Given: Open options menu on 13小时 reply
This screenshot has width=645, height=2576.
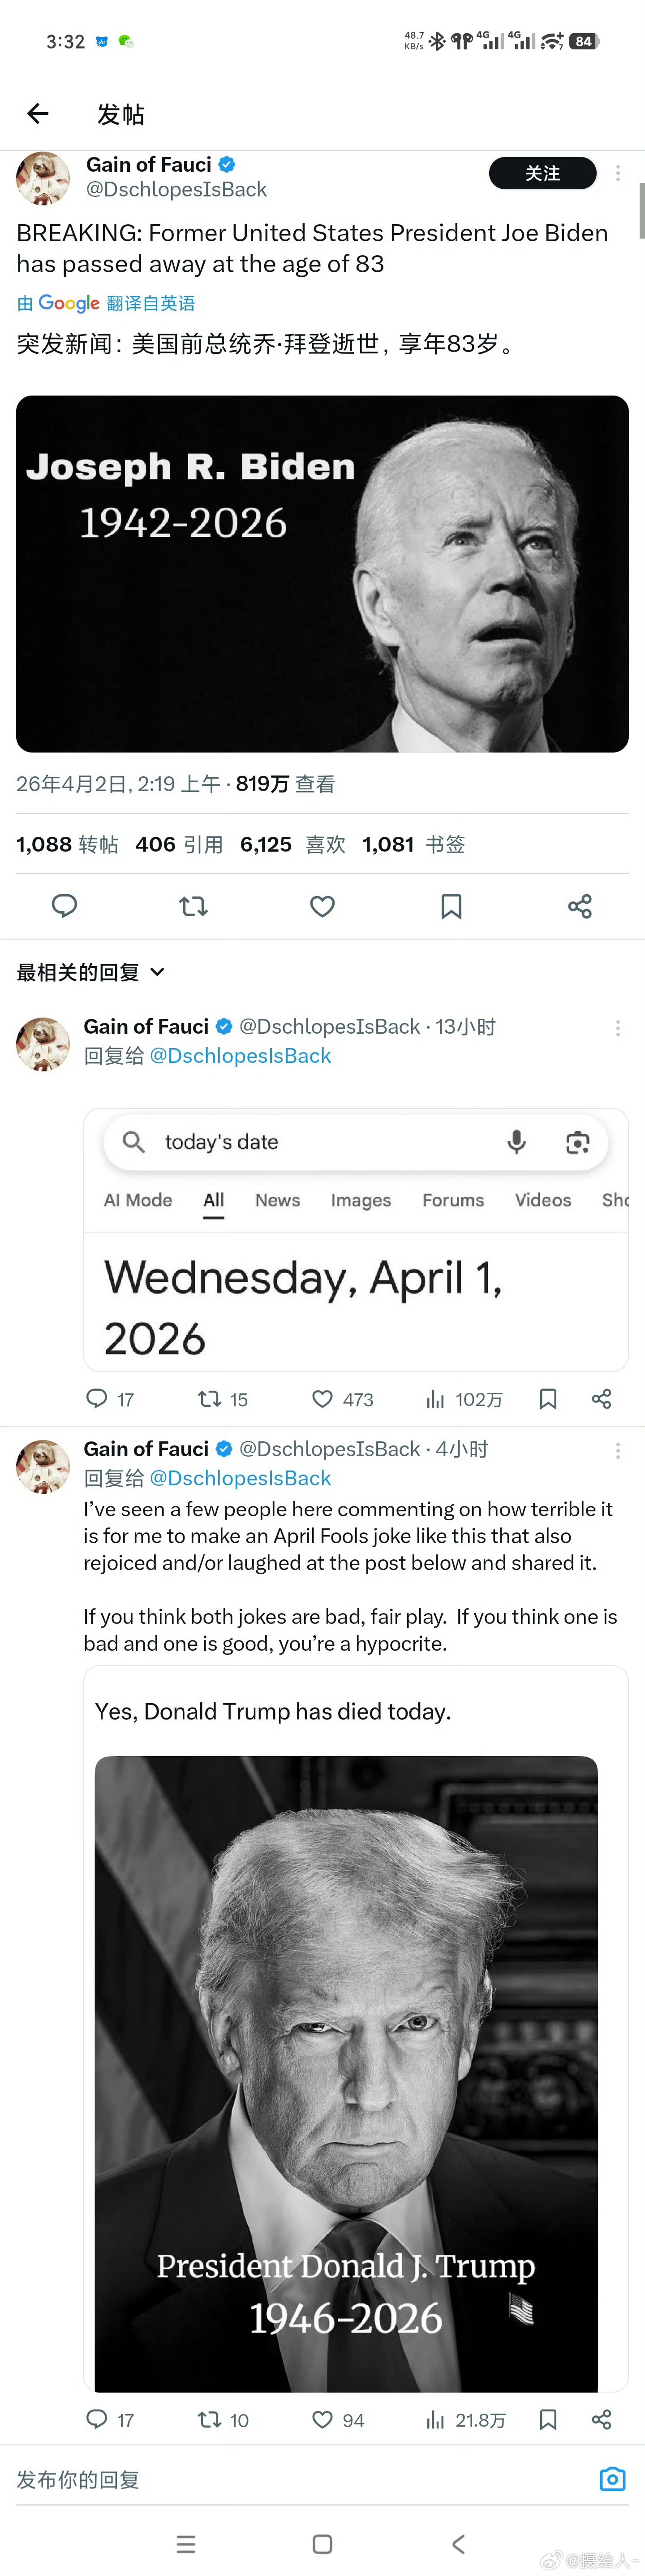Looking at the screenshot, I should tap(617, 1028).
